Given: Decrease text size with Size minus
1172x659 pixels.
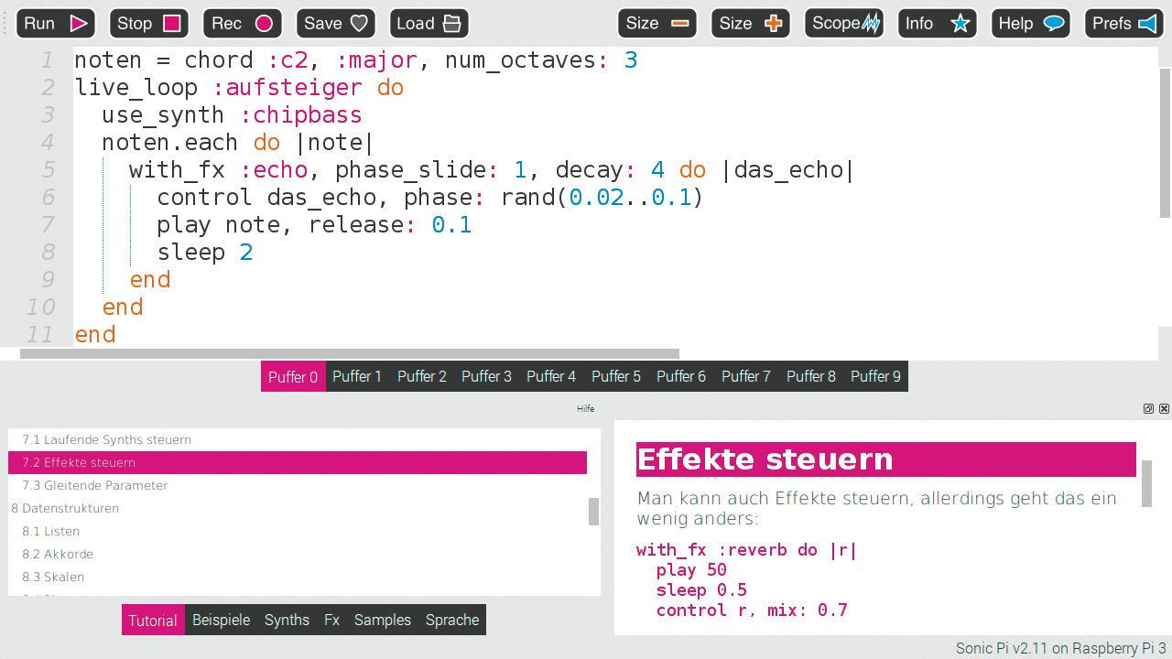Looking at the screenshot, I should [657, 24].
